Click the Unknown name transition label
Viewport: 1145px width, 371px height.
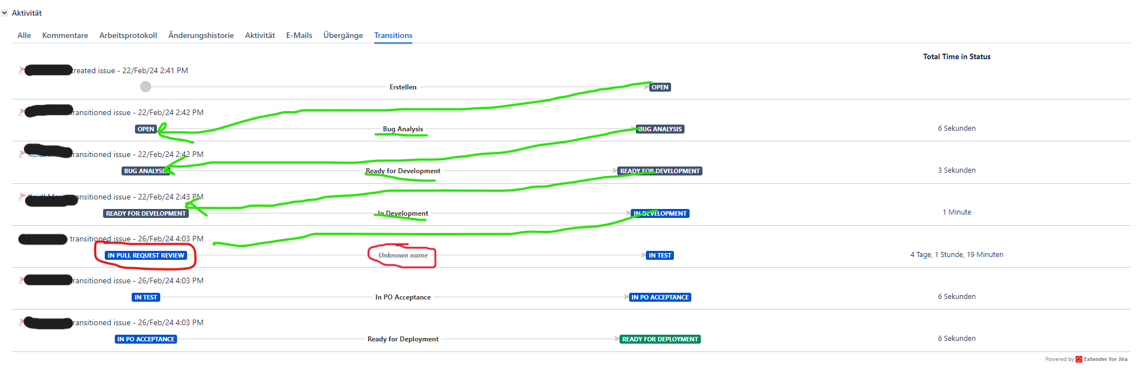pos(403,255)
